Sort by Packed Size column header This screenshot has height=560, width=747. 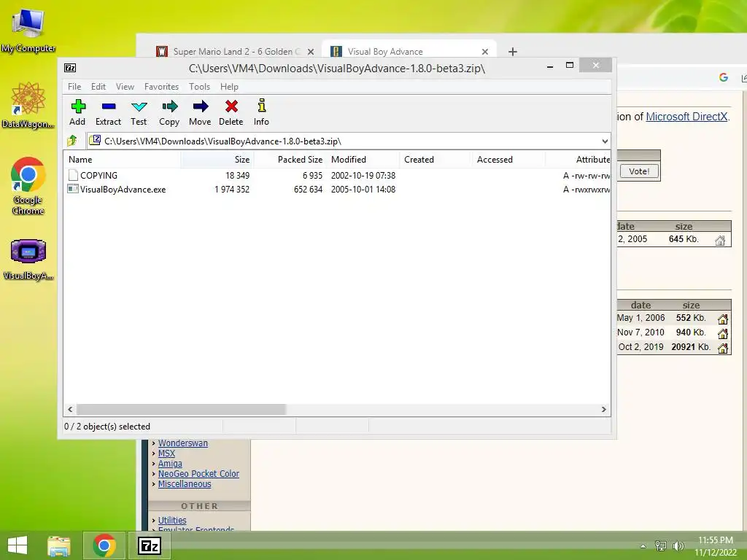click(x=290, y=160)
